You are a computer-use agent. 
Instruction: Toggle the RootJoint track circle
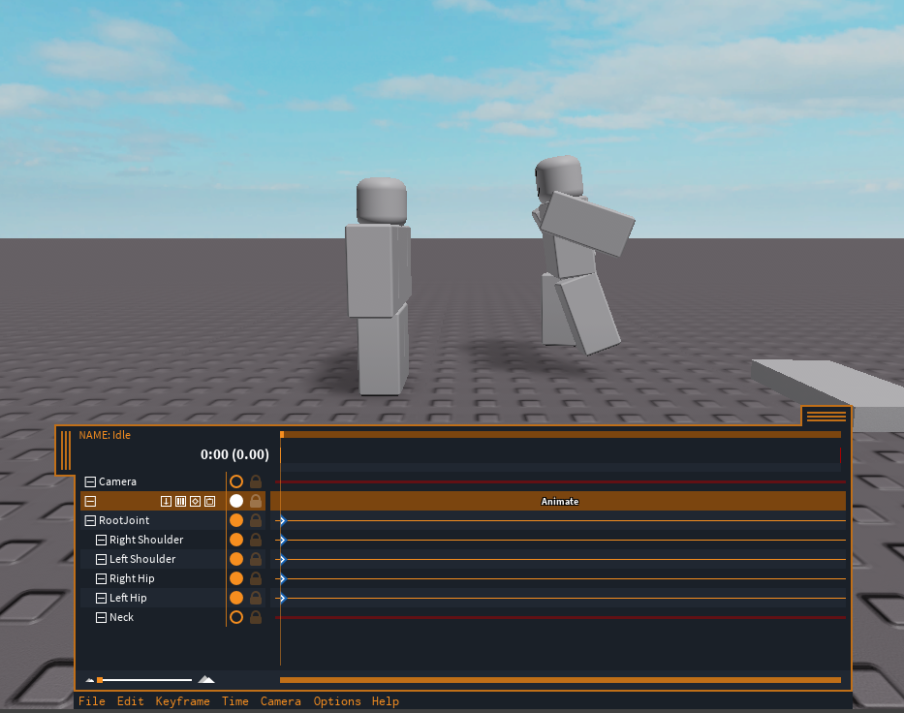236,520
